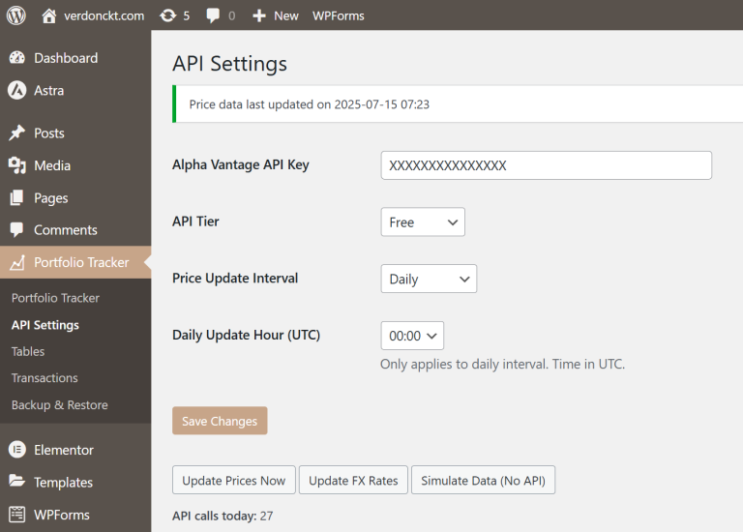Viewport: 743px width, 532px height.
Task: Open Dashboard via its gauge icon
Action: click(17, 58)
